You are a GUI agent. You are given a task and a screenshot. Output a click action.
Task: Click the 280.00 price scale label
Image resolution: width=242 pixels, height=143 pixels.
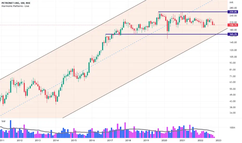tap(233, 8)
